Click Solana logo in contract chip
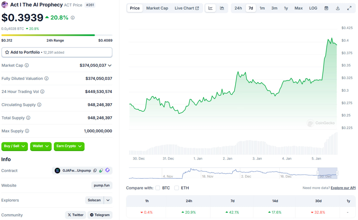 click(57, 170)
